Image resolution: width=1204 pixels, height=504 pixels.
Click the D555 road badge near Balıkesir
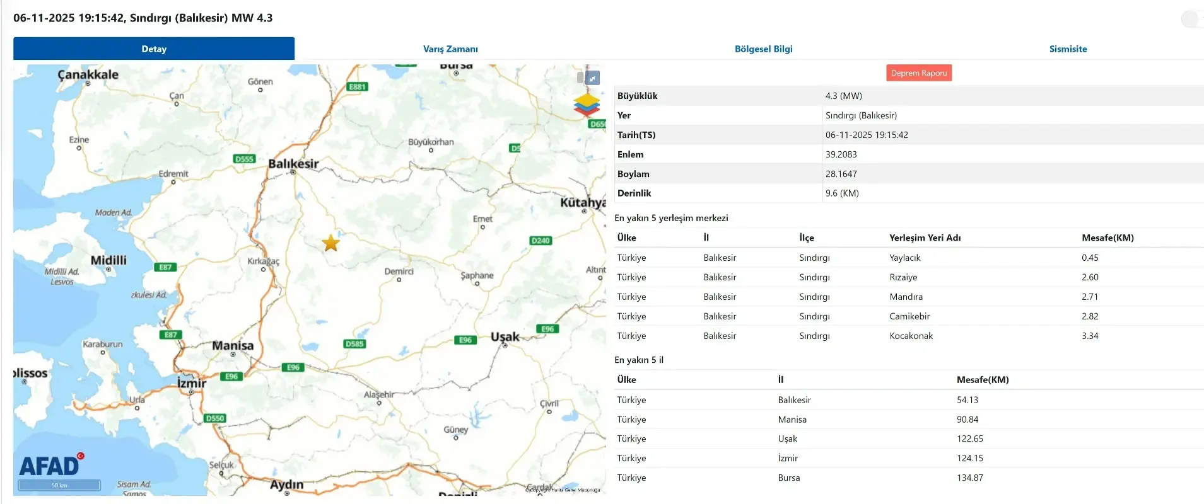[244, 159]
